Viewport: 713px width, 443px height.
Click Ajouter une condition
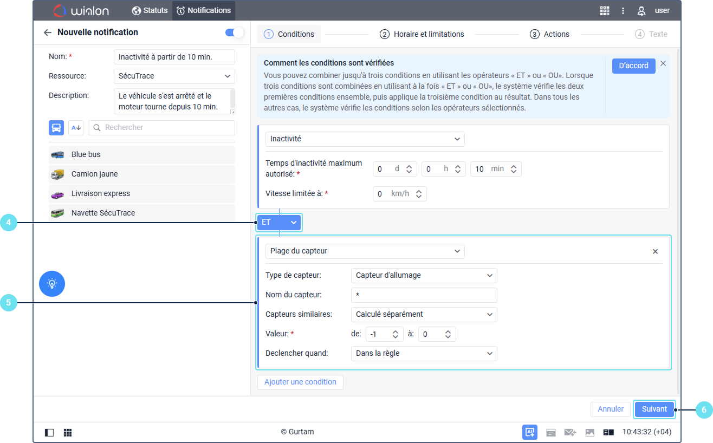pyautogui.click(x=300, y=382)
